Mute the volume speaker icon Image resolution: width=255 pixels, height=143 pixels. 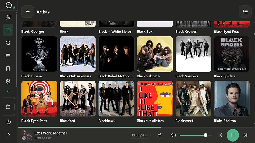(x=173, y=135)
